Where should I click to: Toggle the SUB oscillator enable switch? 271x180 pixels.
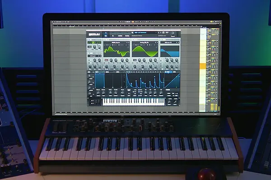(x=88, y=40)
